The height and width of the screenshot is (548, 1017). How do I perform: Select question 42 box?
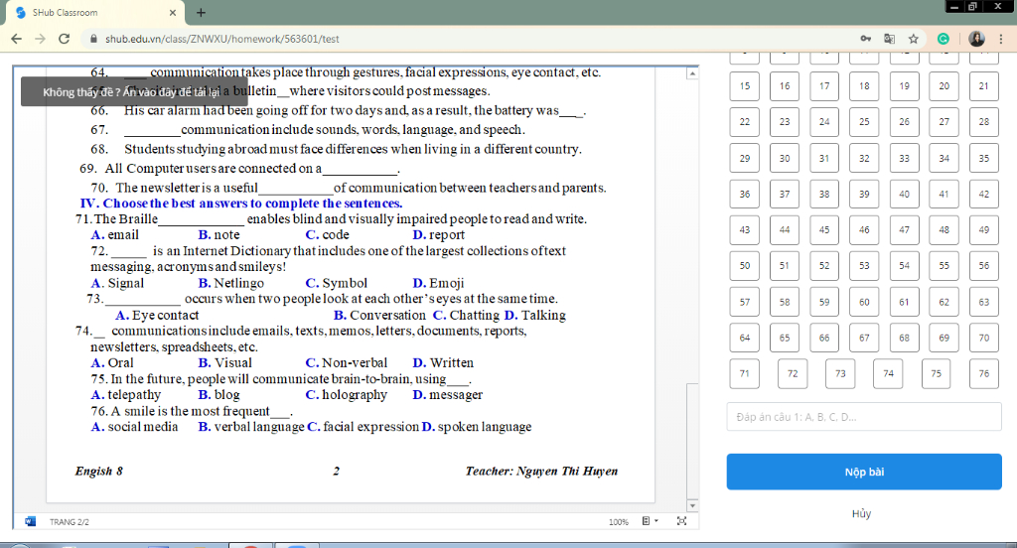[x=984, y=194]
